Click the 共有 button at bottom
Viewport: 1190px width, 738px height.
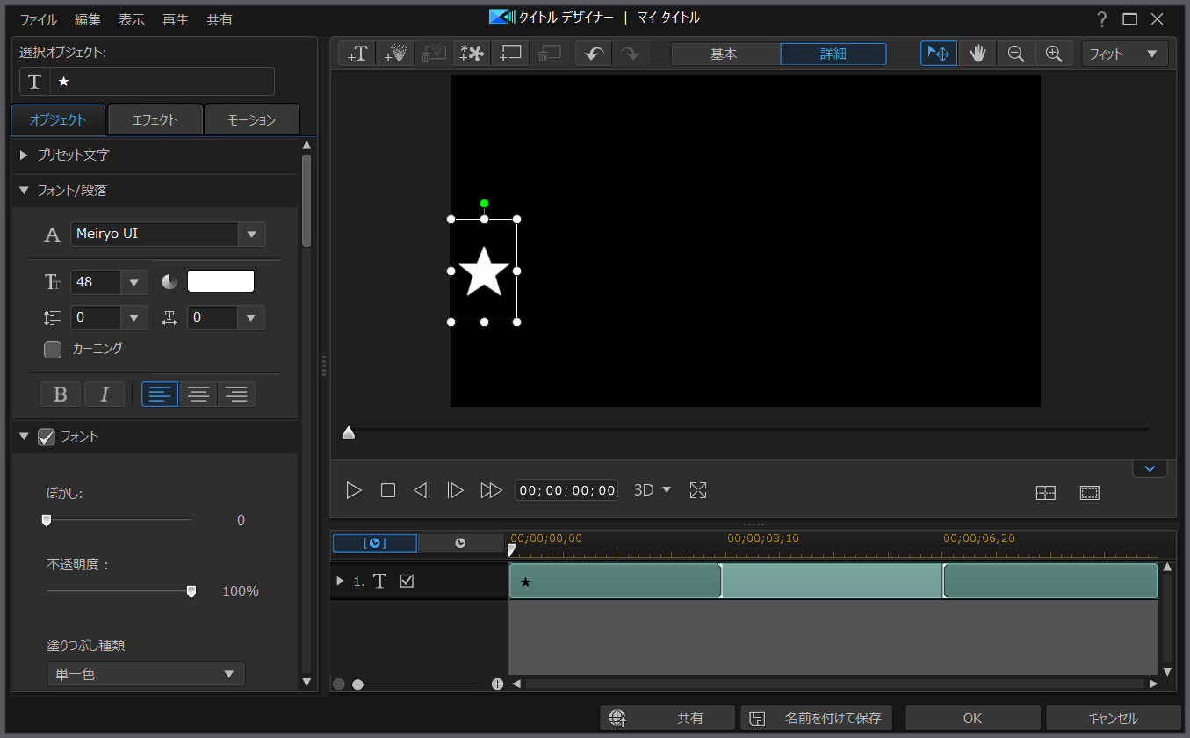pos(667,718)
